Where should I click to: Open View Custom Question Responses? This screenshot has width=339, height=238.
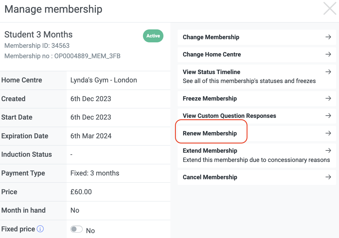(x=257, y=116)
